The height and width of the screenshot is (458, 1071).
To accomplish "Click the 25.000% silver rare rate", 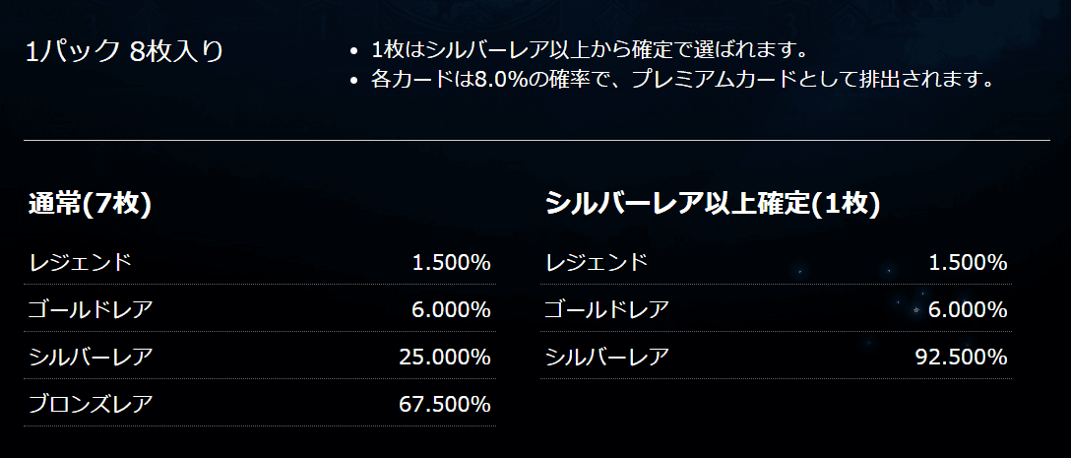I will (x=445, y=357).
